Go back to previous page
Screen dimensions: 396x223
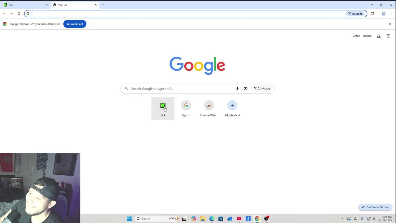4,14
